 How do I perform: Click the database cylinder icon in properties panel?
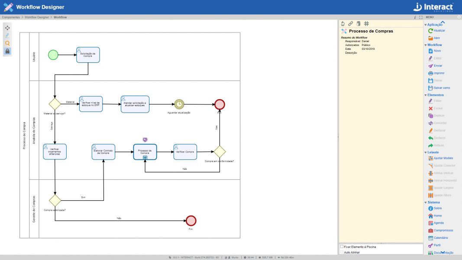[x=358, y=23]
